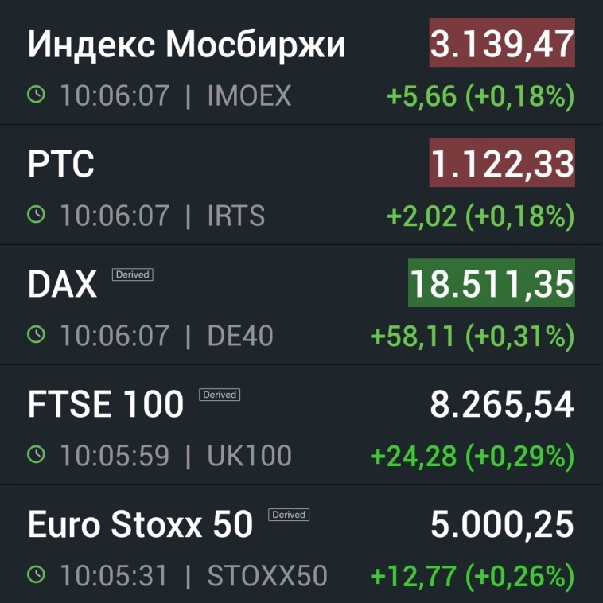Image resolution: width=603 pixels, height=603 pixels.
Task: Click the FTSE 100 price 8.265,54
Action: point(502,405)
